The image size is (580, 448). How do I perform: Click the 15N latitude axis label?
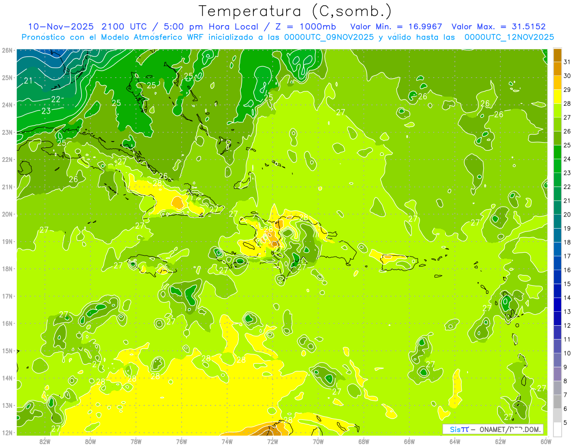tap(7, 350)
